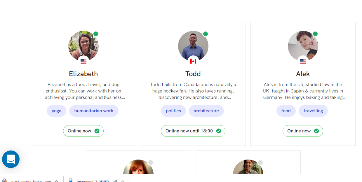This screenshot has width=362, height=182.
Task: Open the chat widget icon
Action: coord(11,159)
